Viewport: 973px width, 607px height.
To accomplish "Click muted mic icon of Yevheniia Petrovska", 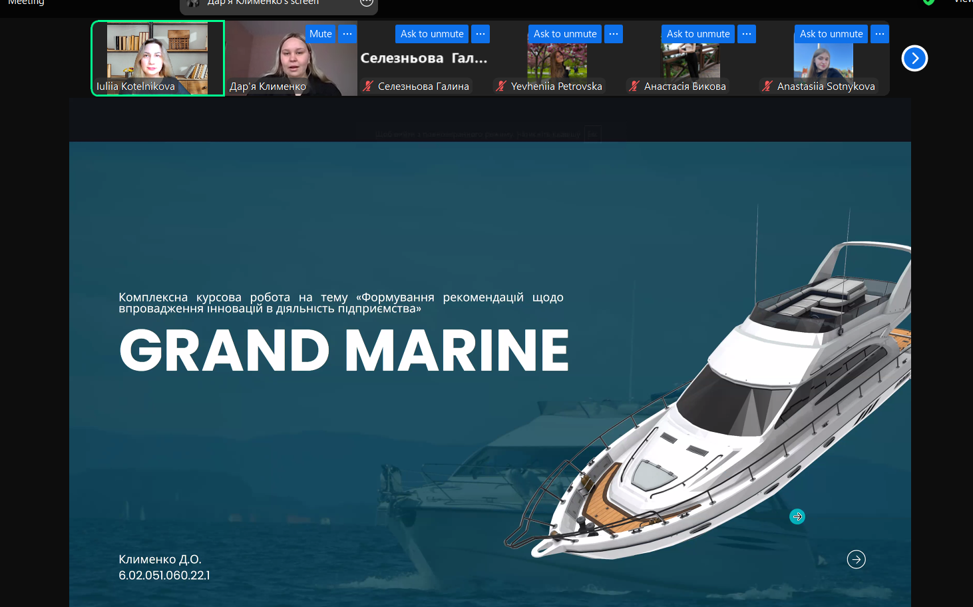I will click(x=501, y=86).
